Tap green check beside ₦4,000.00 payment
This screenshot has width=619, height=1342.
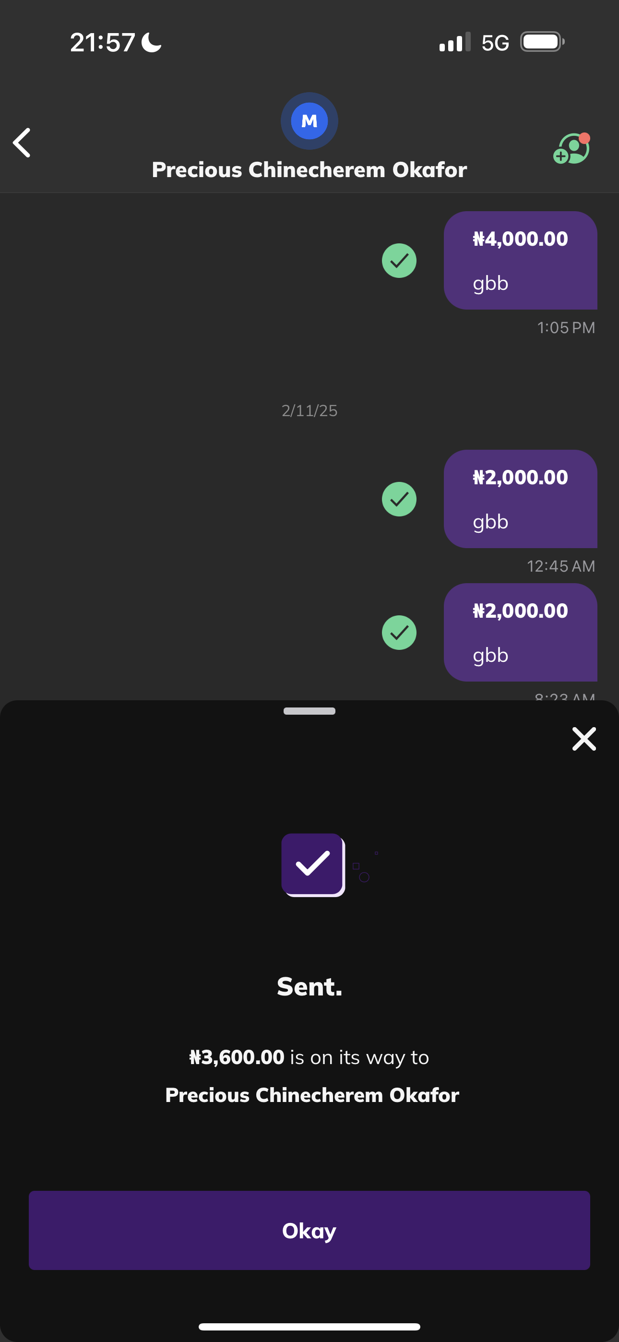pyautogui.click(x=399, y=261)
